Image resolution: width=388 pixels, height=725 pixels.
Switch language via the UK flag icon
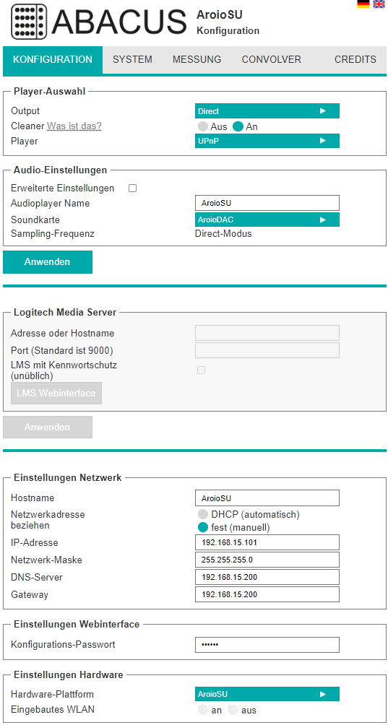point(379,4)
